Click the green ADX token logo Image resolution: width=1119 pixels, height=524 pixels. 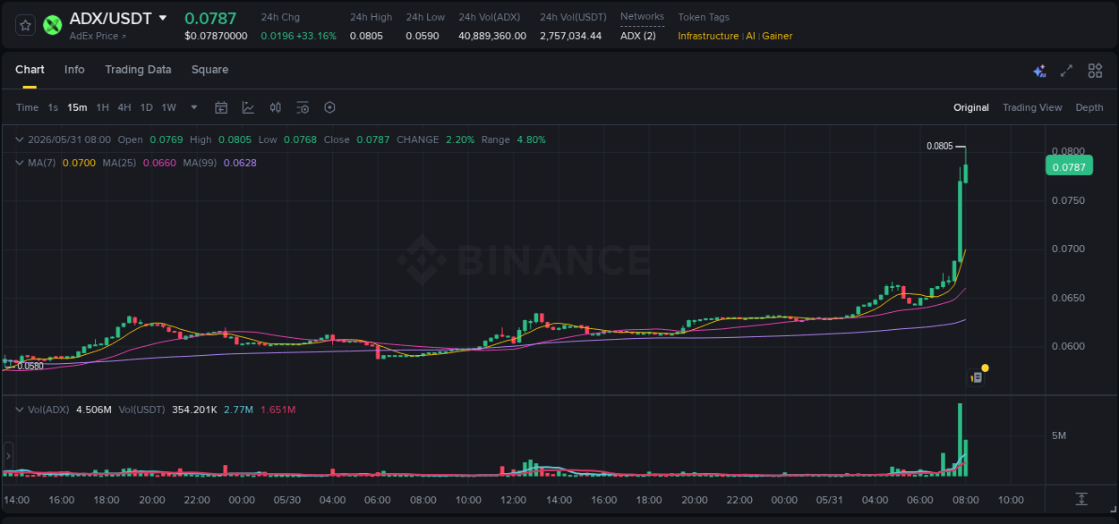(x=53, y=25)
